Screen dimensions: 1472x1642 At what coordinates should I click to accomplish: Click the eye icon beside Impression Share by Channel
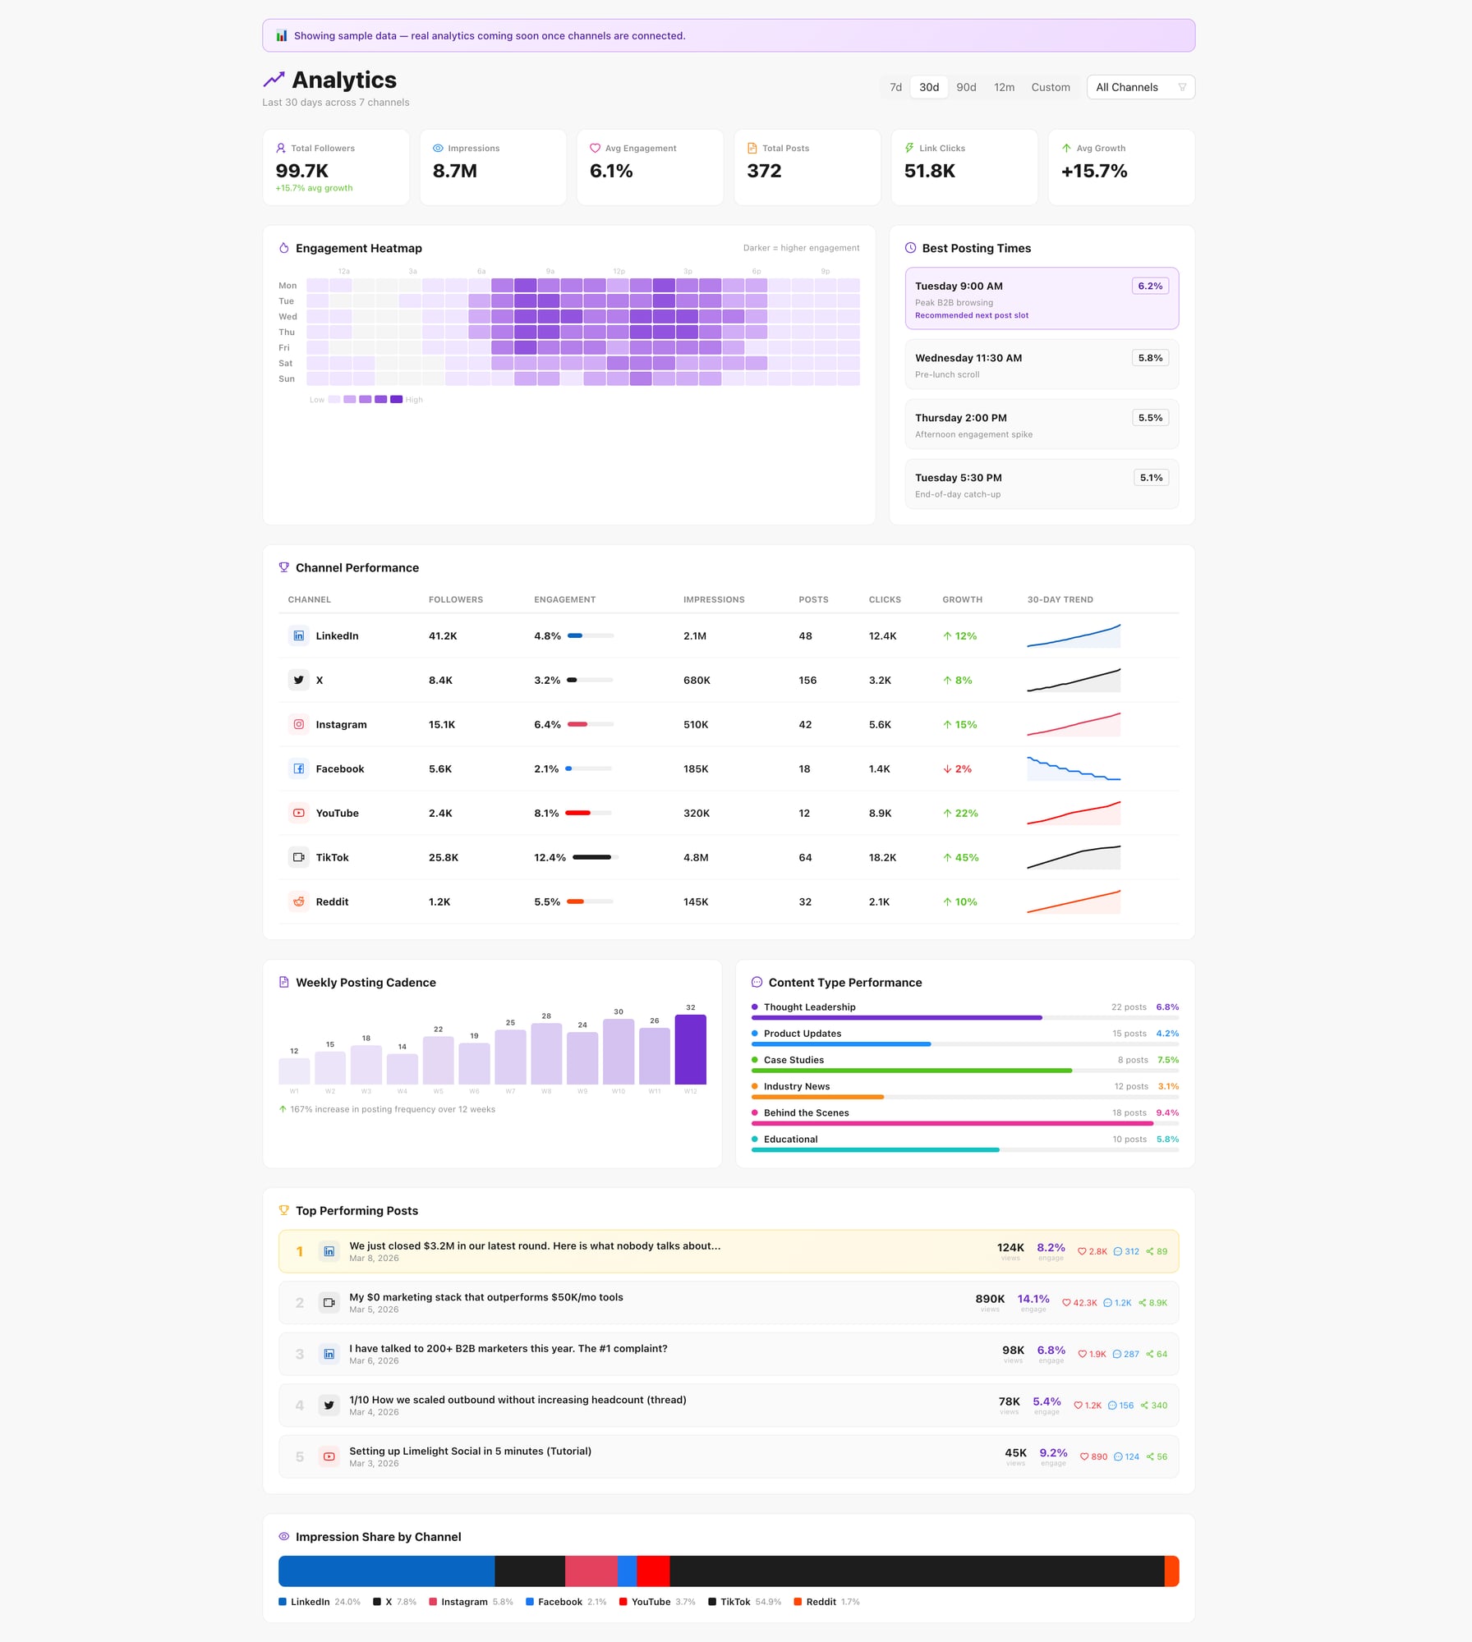[283, 1536]
